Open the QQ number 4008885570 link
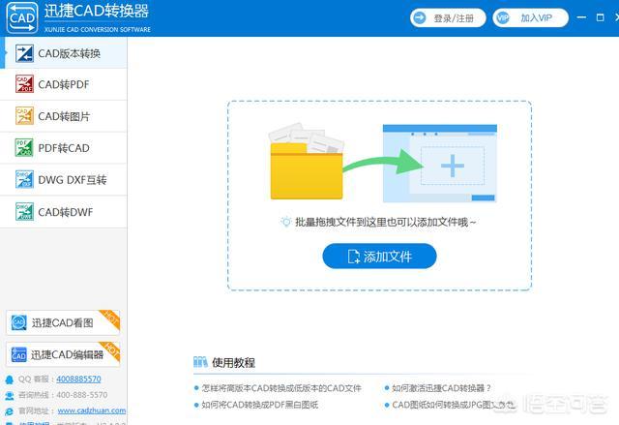 click(78, 379)
